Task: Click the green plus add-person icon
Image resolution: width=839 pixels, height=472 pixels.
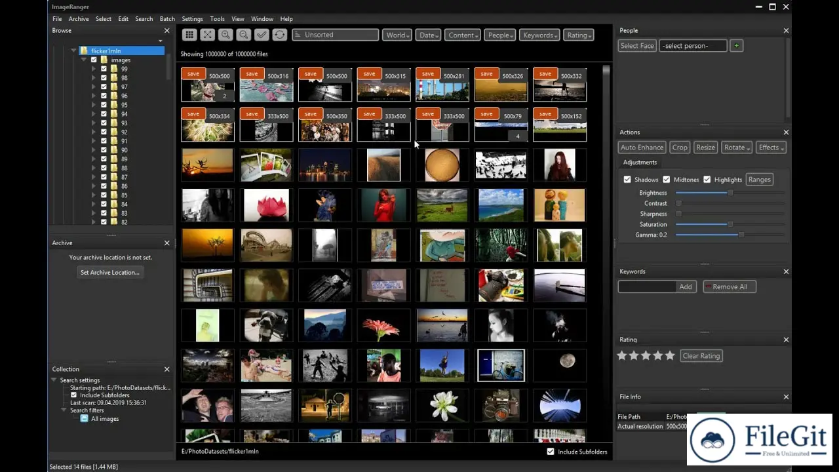Action: click(x=737, y=46)
